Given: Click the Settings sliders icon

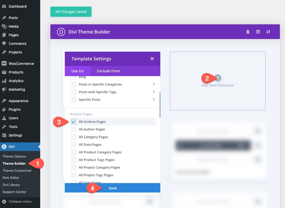Looking at the screenshot, I should click(x=4, y=135).
